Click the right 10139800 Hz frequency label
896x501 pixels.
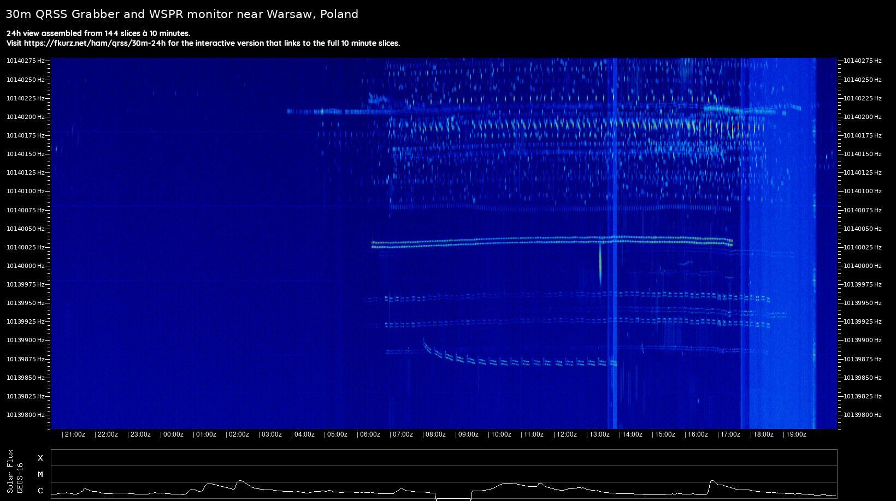coord(863,415)
